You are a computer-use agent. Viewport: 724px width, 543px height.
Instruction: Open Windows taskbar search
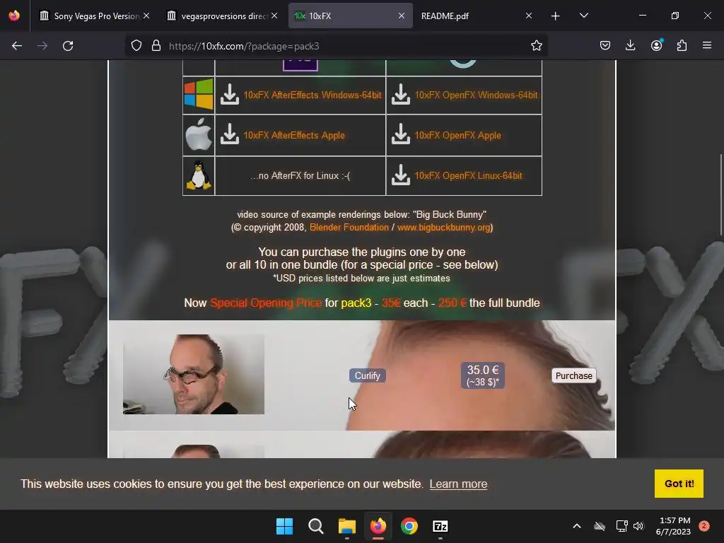tap(316, 526)
